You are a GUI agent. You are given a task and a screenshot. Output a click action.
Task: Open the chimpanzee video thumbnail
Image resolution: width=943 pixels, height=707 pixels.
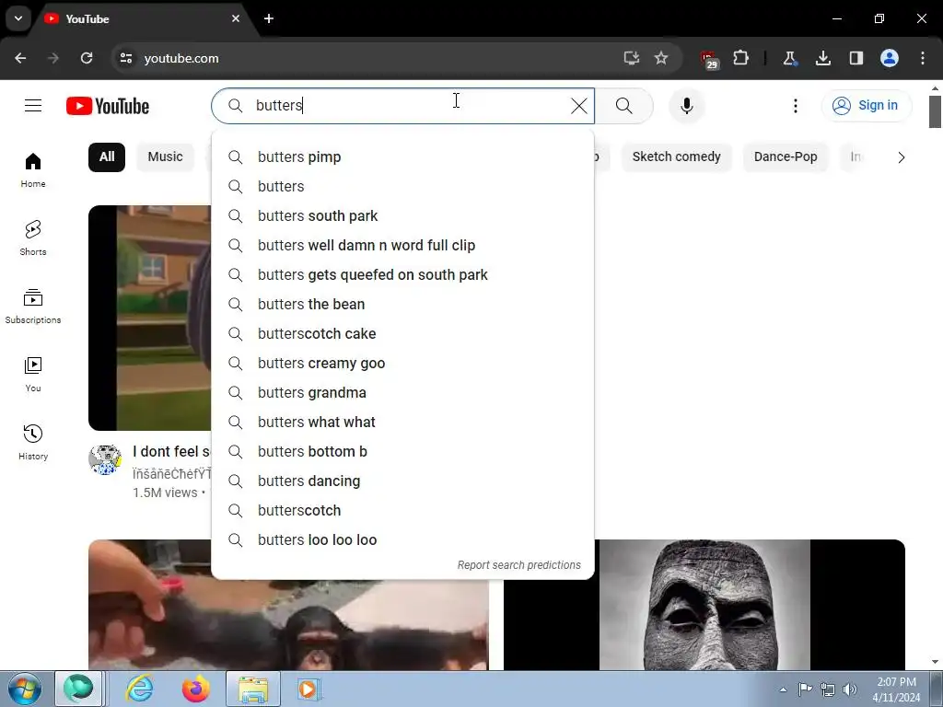[288, 605]
